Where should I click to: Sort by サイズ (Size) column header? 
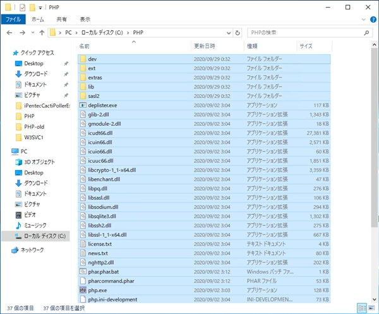pos(314,46)
